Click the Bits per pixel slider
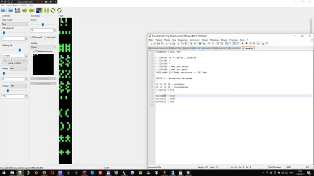The width and height of the screenshot is (314, 176). click(x=4, y=33)
